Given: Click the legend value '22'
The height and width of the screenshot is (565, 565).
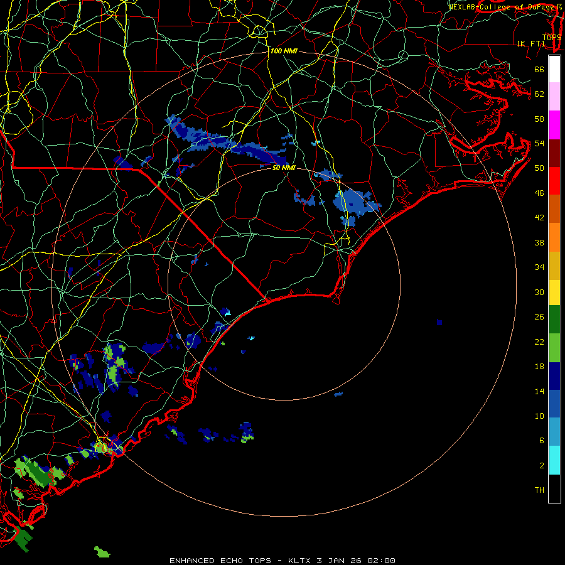Looking at the screenshot, I should tap(539, 342).
